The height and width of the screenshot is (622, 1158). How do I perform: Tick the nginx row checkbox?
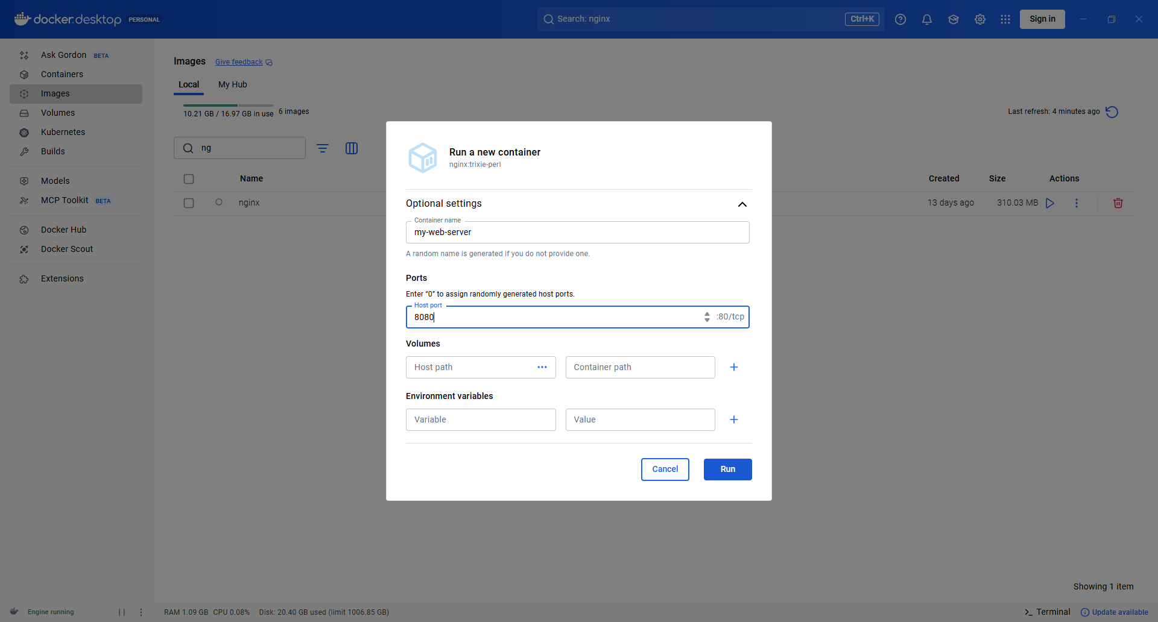click(x=189, y=203)
